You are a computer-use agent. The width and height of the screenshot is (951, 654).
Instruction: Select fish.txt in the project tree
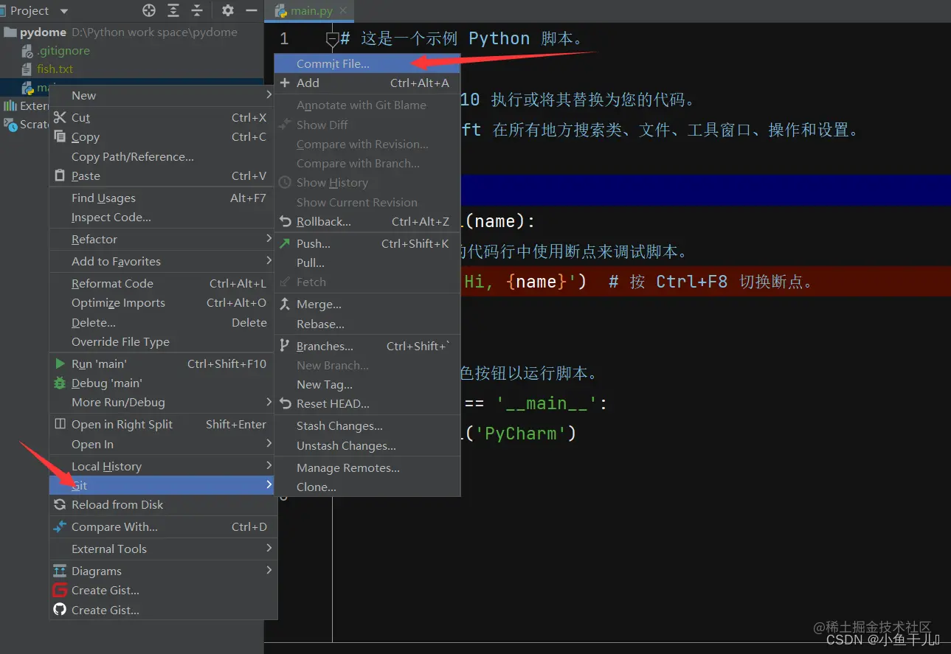(55, 69)
